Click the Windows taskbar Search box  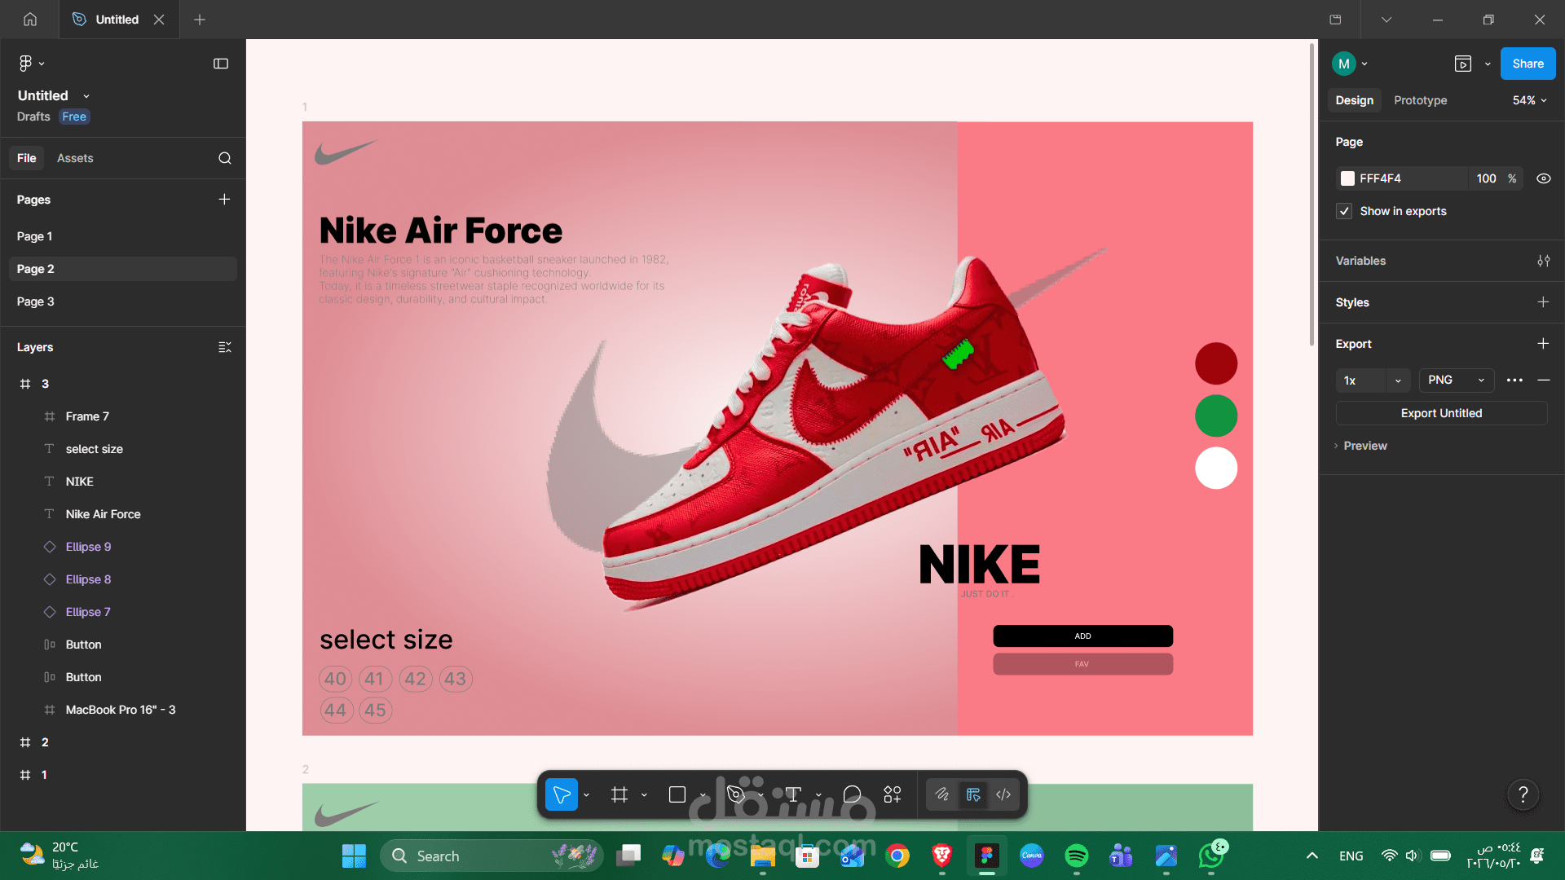pos(492,856)
